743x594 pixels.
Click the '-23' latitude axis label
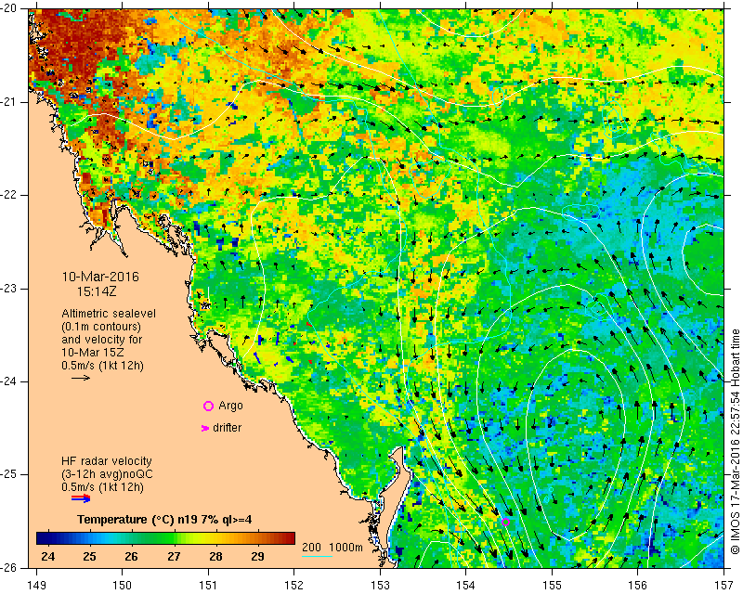click(9, 289)
